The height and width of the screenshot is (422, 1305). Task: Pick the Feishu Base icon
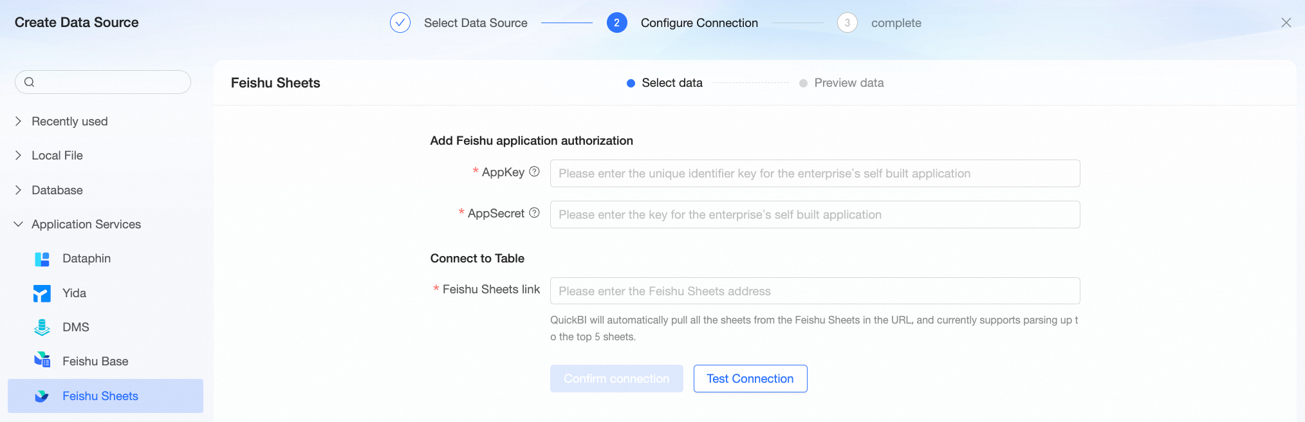pos(42,360)
